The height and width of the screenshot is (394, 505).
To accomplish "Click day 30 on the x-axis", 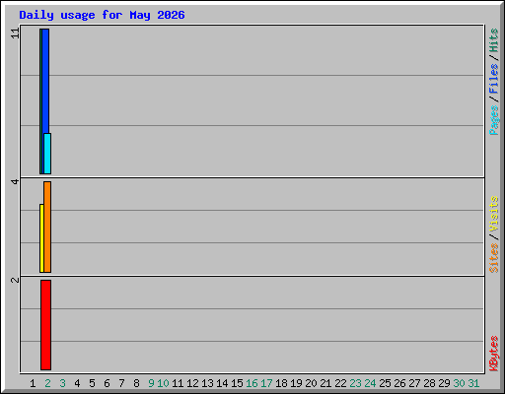I will click(x=459, y=383).
